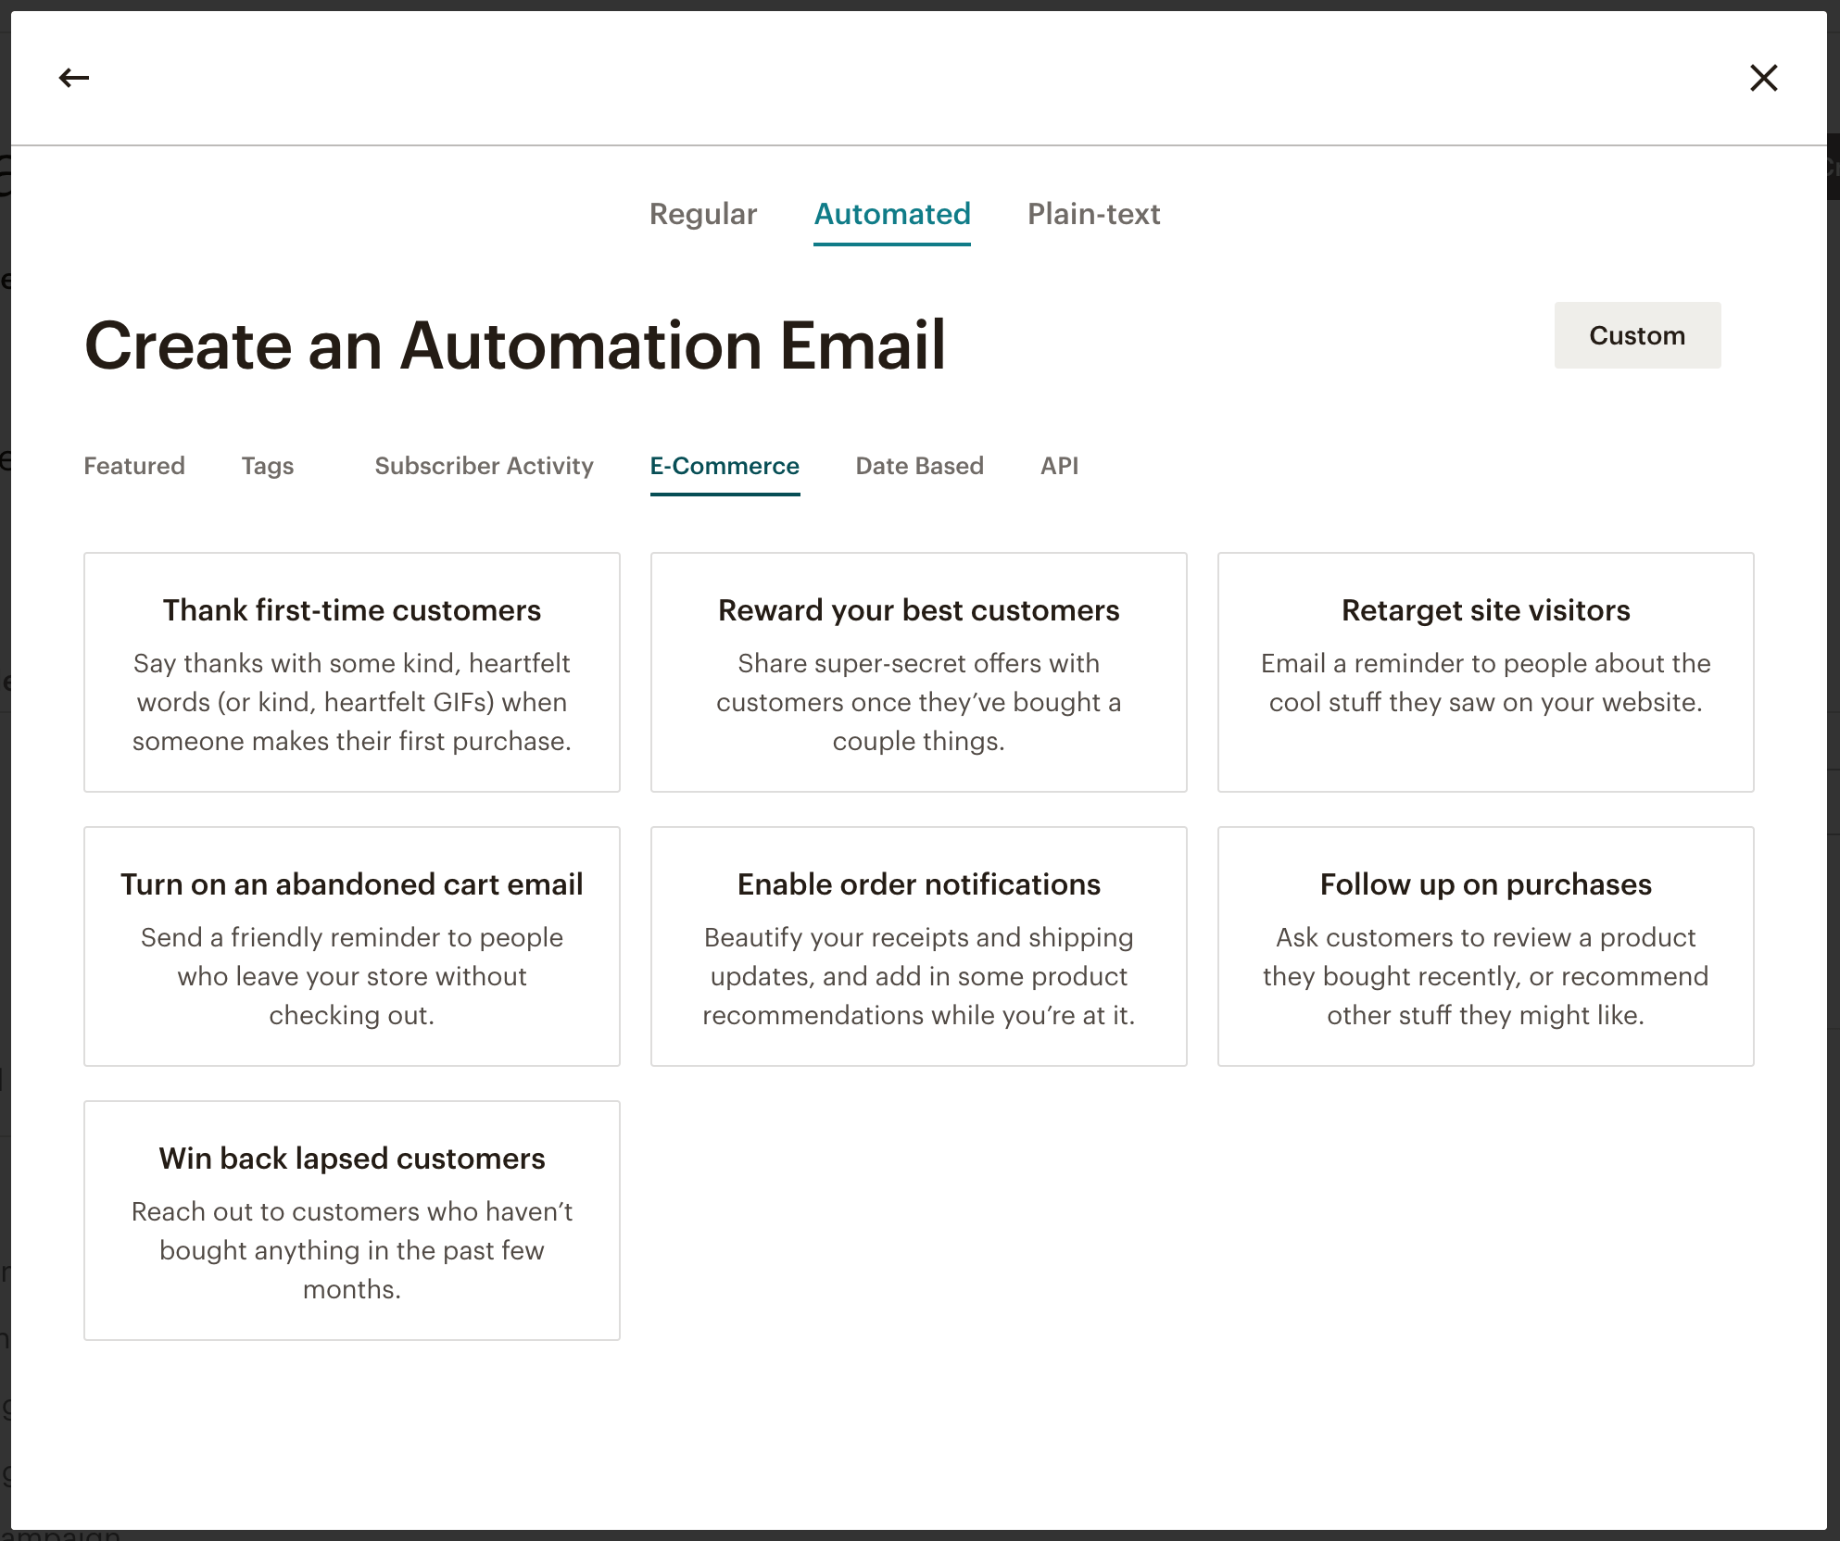Switch to Subscriber Activity category

[484, 466]
